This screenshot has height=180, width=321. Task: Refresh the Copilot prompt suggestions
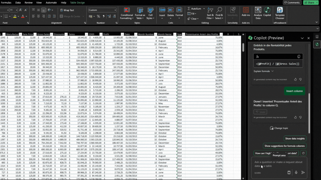click(303, 153)
